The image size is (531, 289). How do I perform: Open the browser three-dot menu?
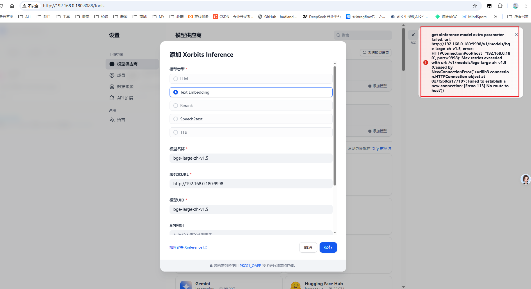coord(526,6)
